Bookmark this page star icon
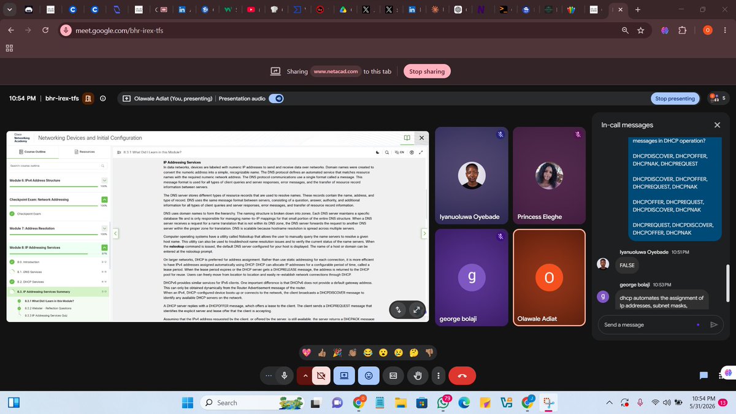 pyautogui.click(x=640, y=30)
